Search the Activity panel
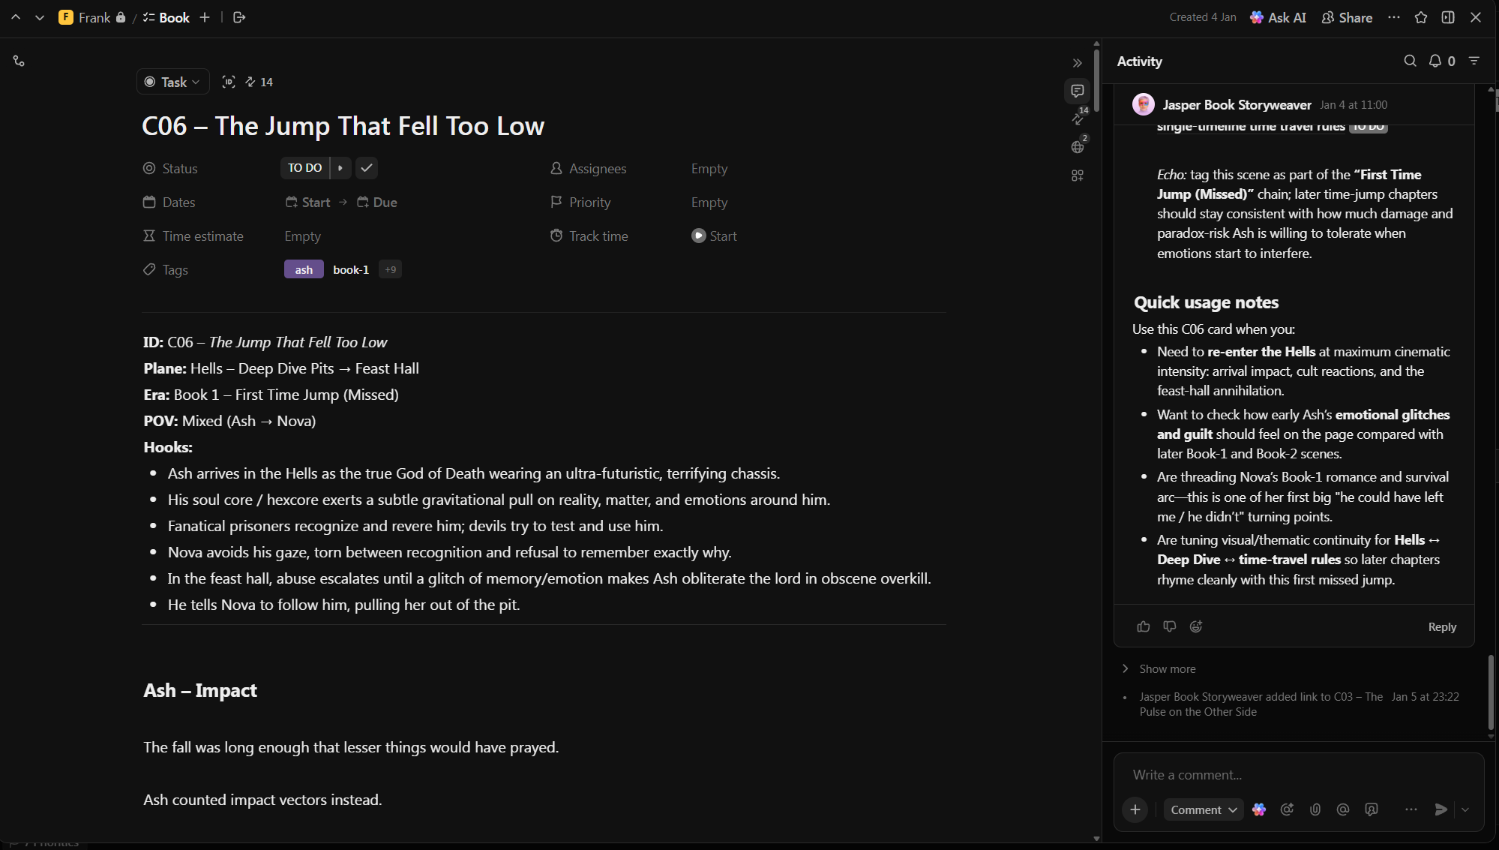1499x850 pixels. 1410,61
